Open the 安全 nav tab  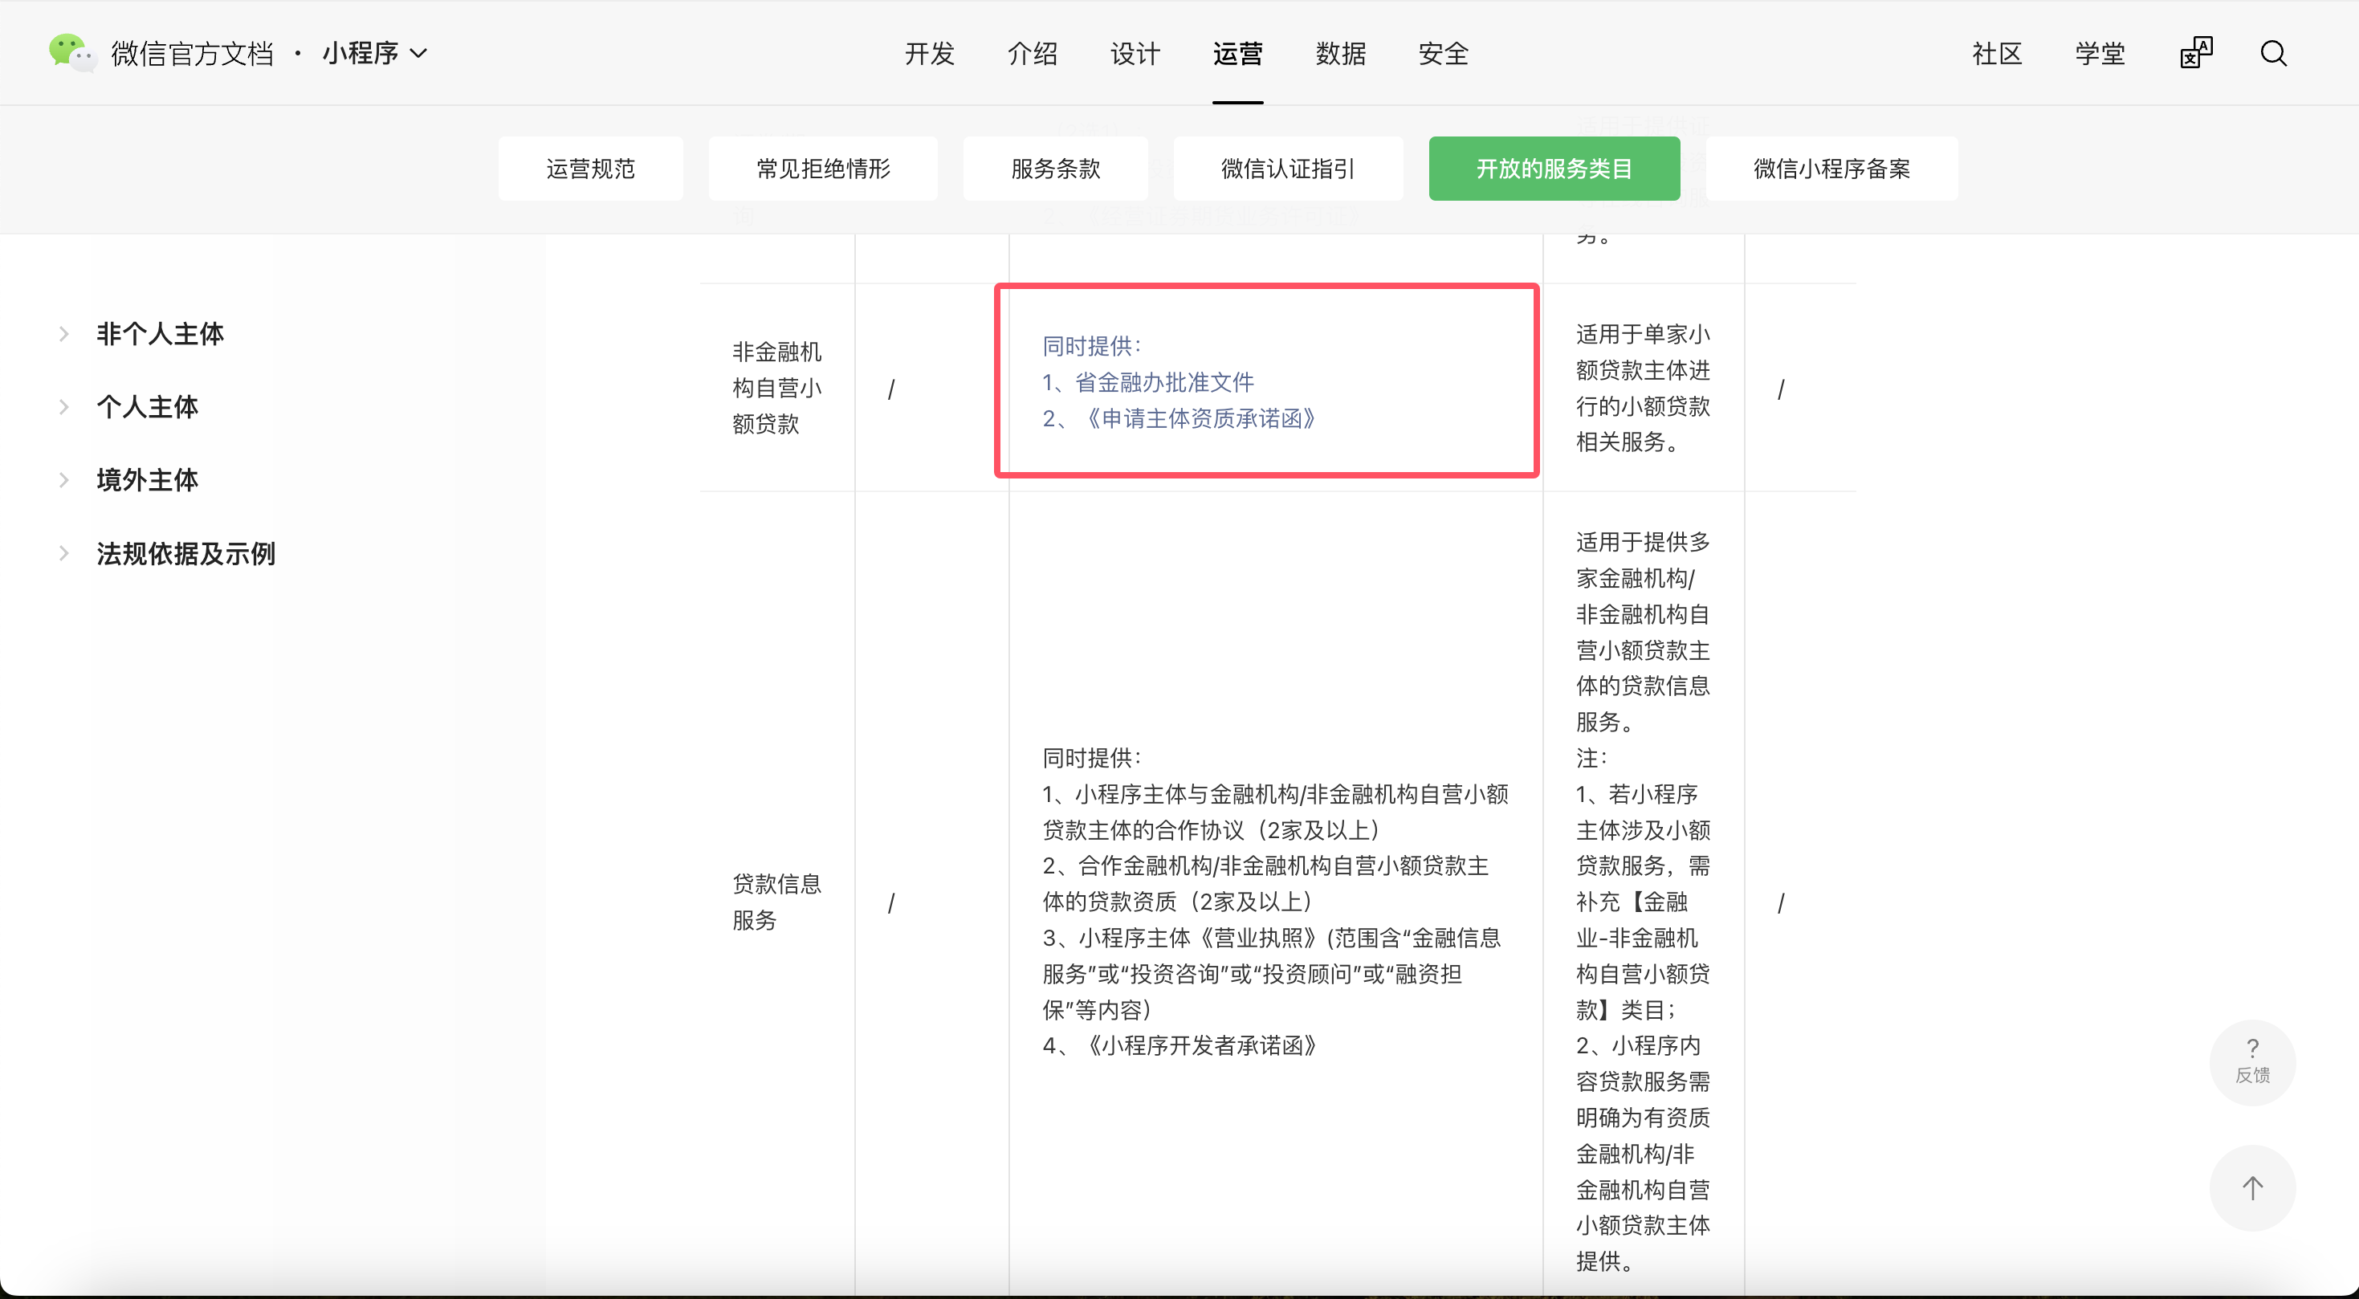1443,53
